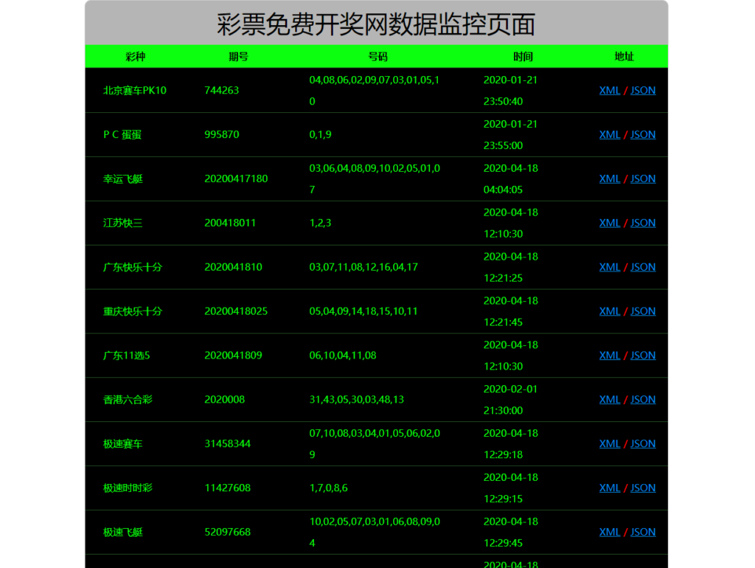The height and width of the screenshot is (568, 755).
Task: Open the XML feed for 幸运飞艇
Action: pyautogui.click(x=610, y=179)
